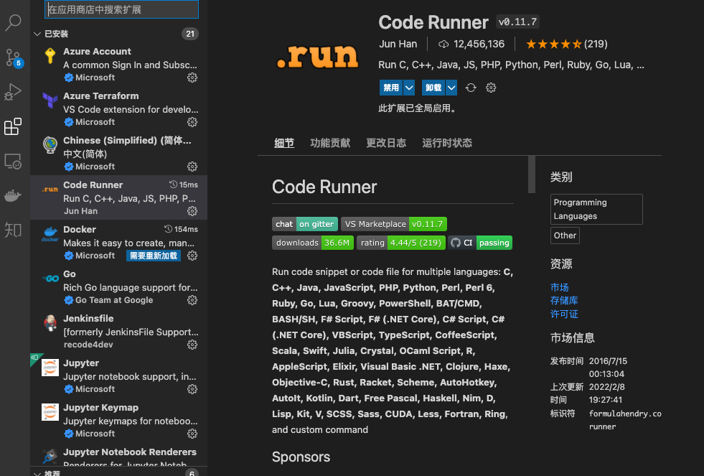Viewport: 704px width, 476px height.
Task: Click the Jupyter extension logo
Action: tap(50, 368)
